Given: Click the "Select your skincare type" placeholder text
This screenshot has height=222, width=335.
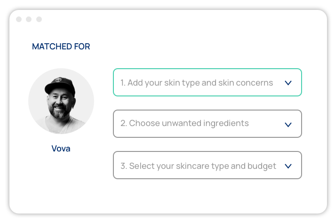Looking at the screenshot, I should click(198, 166).
